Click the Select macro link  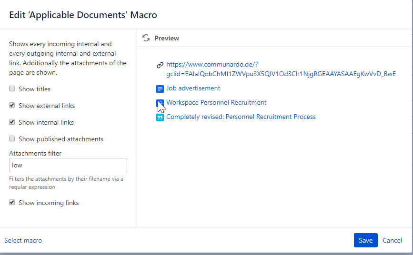(x=23, y=241)
